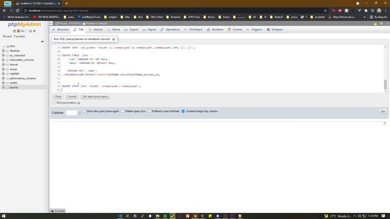The height and width of the screenshot is (219, 390).
Task: Reload the page with the refresh icon
Action: click(x=18, y=11)
